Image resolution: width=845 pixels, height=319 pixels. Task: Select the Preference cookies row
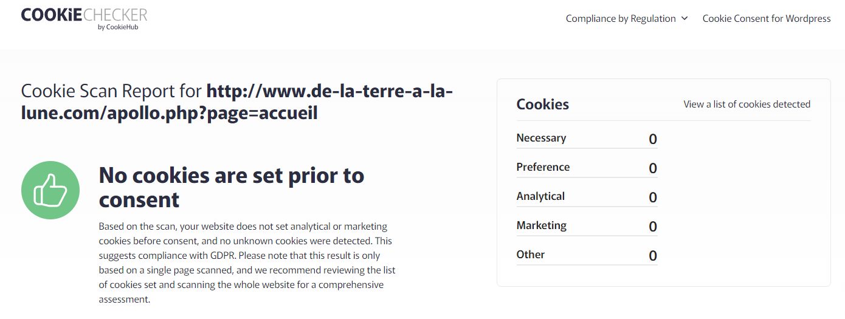(x=587, y=168)
